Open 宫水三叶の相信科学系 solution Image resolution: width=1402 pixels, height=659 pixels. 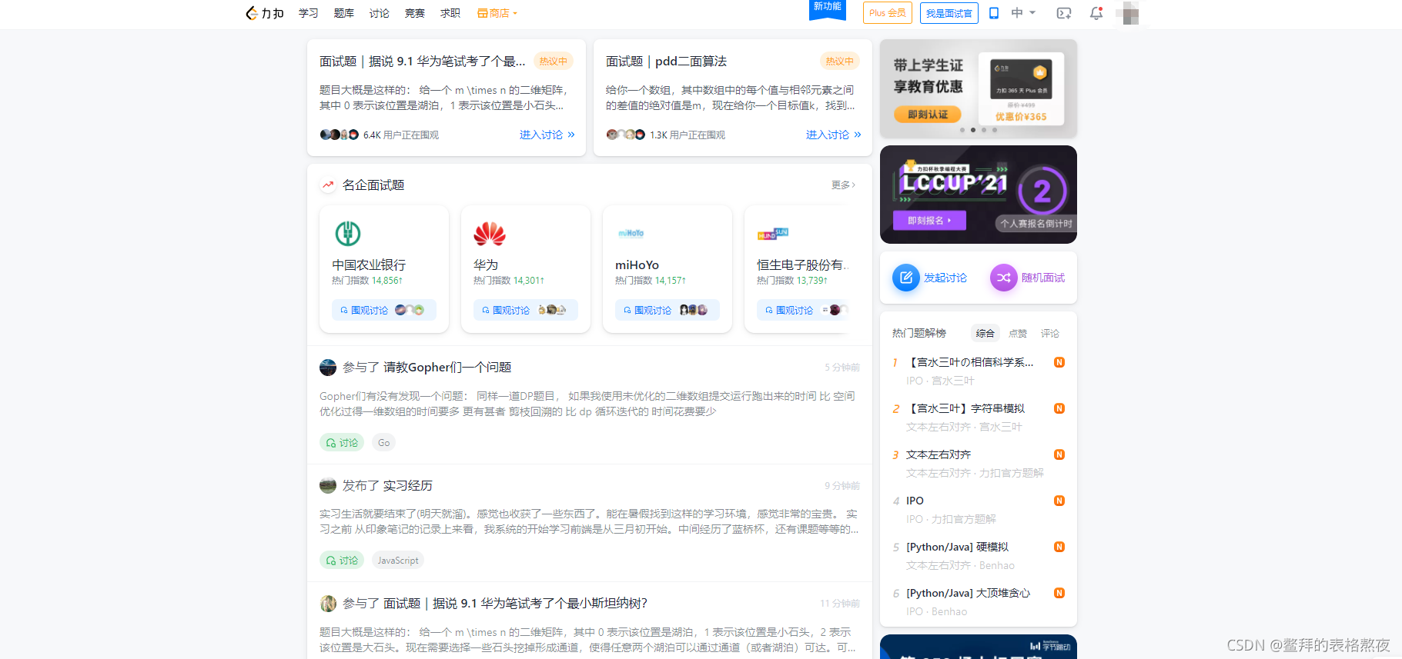[x=970, y=362]
